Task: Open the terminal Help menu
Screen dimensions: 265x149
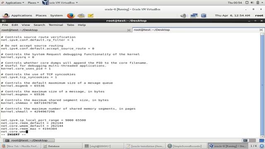Action: [x=82, y=25]
